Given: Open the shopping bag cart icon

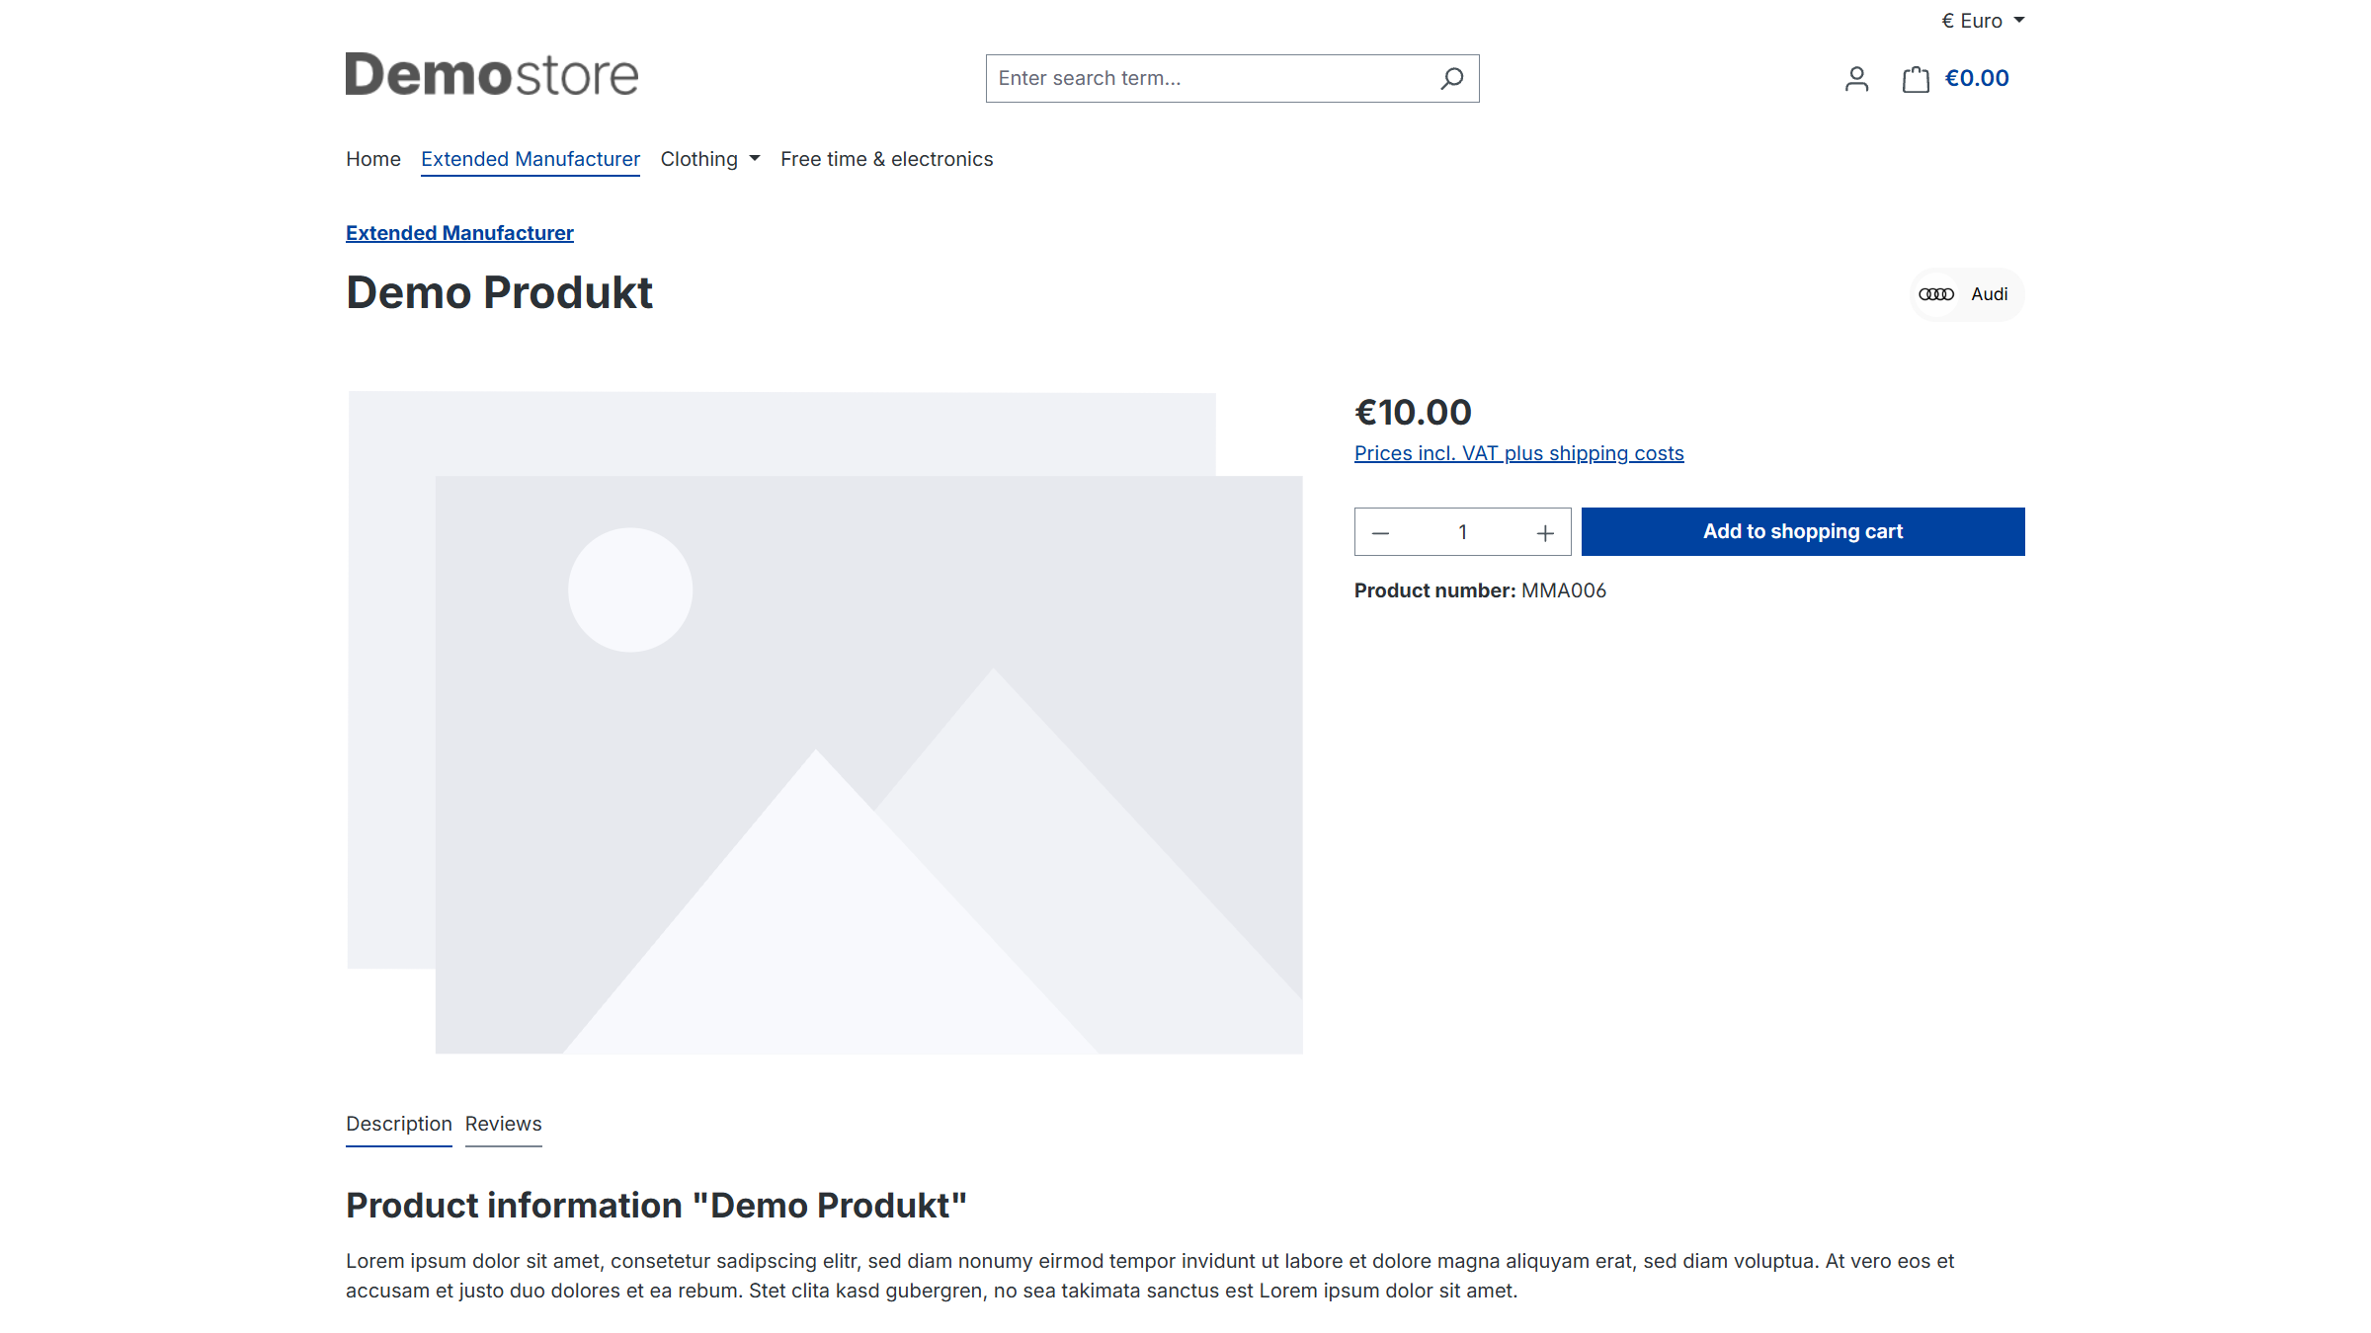Looking at the screenshot, I should [1916, 79].
